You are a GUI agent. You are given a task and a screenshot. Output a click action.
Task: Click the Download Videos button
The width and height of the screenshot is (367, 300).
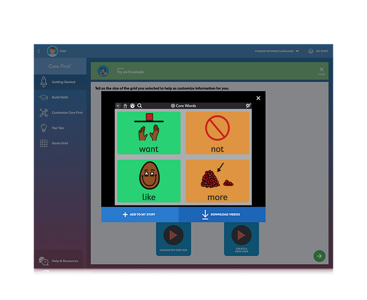(222, 214)
